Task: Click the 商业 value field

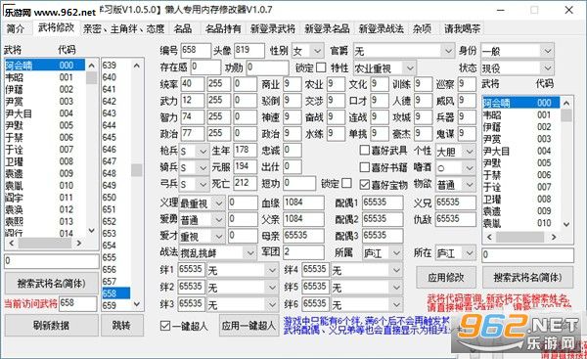Action: coord(293,84)
